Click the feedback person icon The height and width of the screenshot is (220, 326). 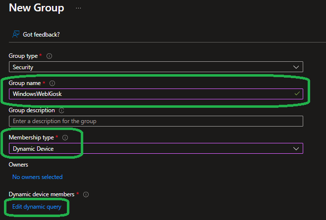16,34
